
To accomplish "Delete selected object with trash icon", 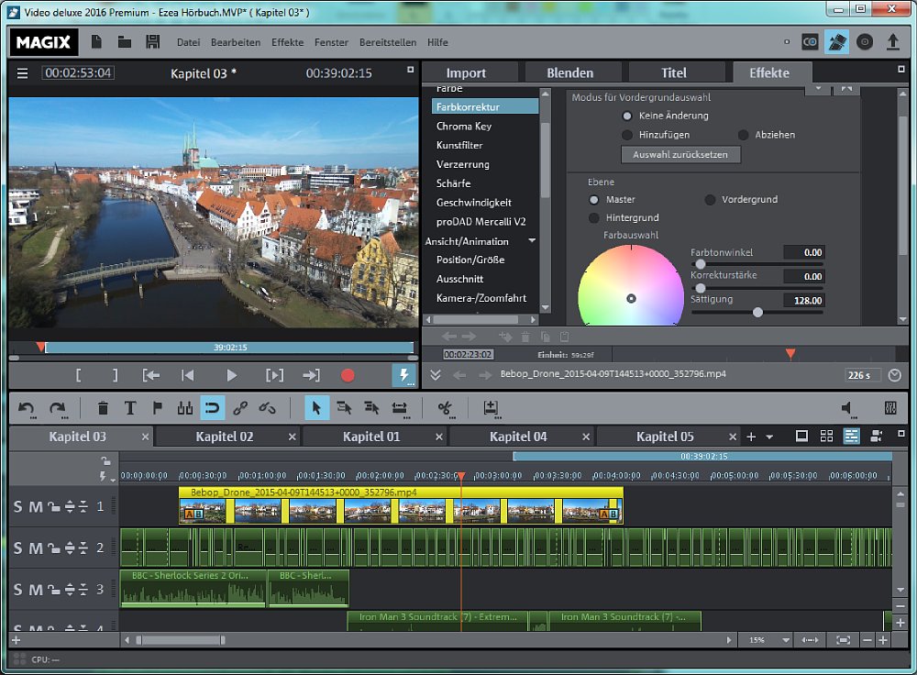I will [x=103, y=408].
